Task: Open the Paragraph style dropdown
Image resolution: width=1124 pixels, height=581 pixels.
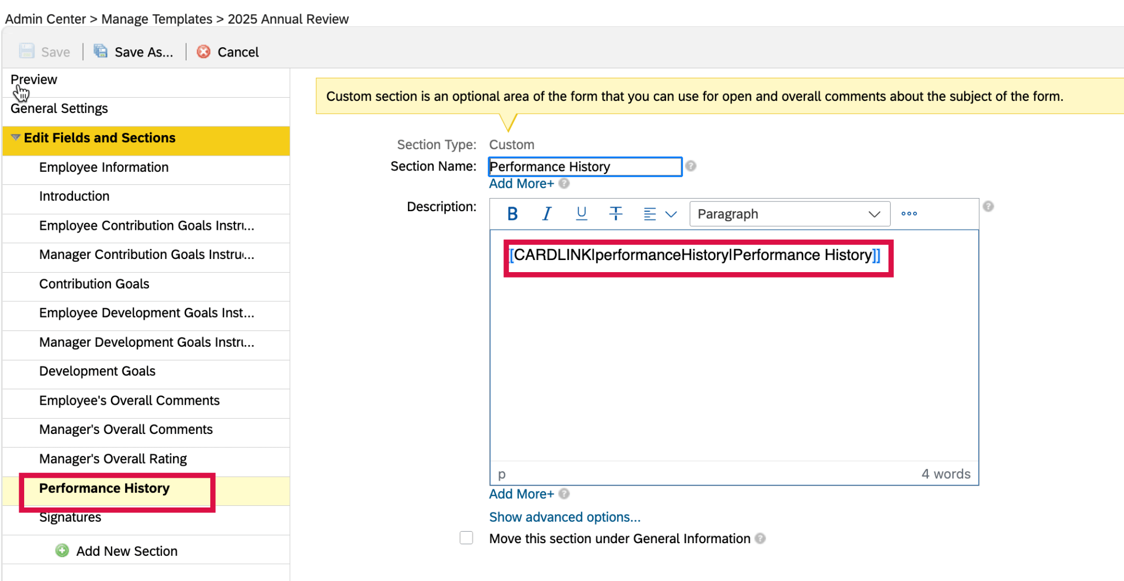Action: click(789, 213)
